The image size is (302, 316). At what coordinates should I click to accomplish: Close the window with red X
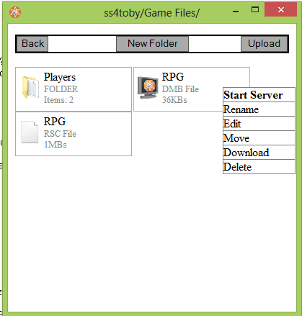(280, 9)
